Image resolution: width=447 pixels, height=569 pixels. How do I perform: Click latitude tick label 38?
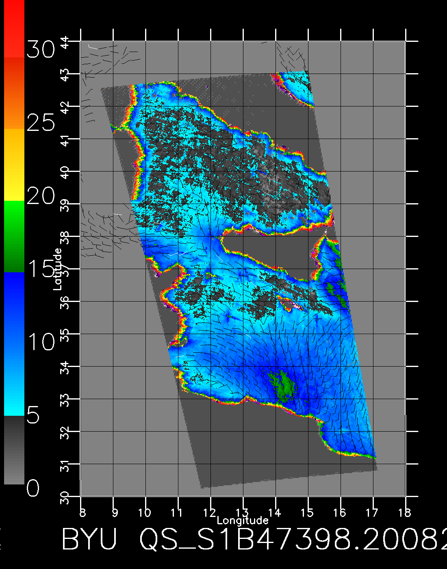(x=65, y=237)
